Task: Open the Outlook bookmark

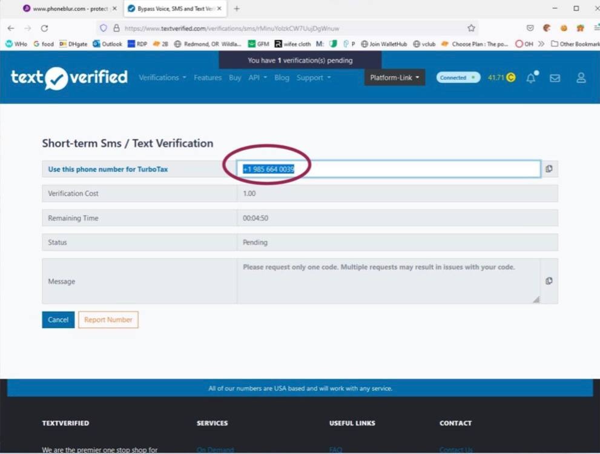Action: (108, 44)
